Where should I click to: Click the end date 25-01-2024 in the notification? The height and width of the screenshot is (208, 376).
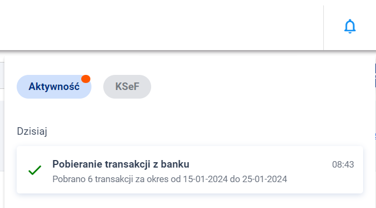point(265,179)
